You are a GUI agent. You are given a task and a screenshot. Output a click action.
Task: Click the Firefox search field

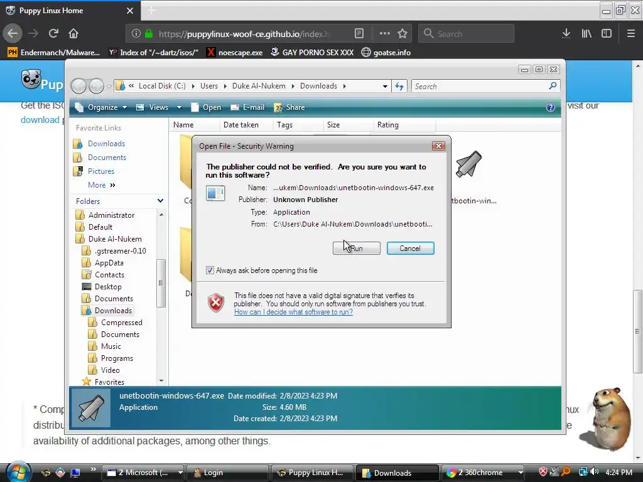(467, 34)
